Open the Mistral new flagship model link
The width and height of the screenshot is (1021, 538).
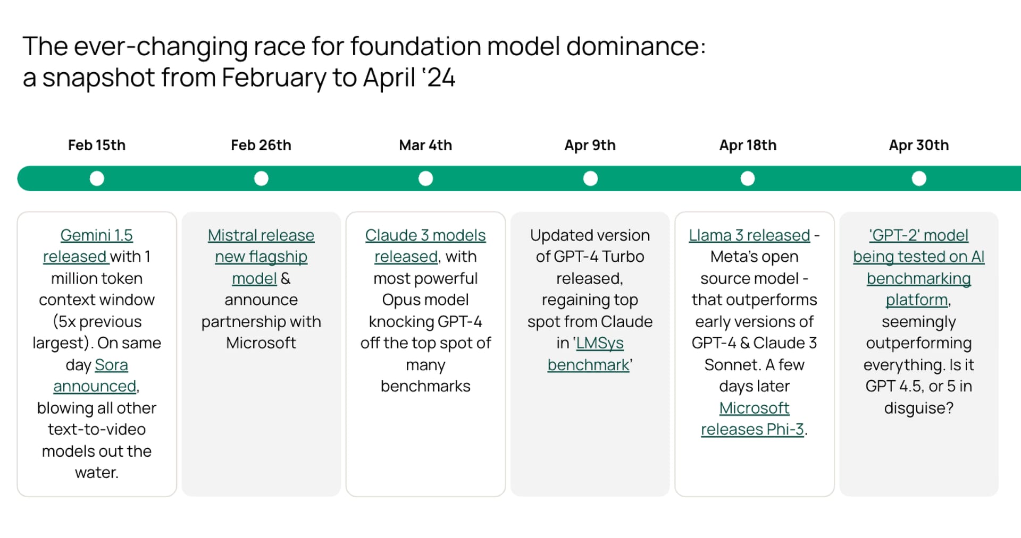(261, 257)
